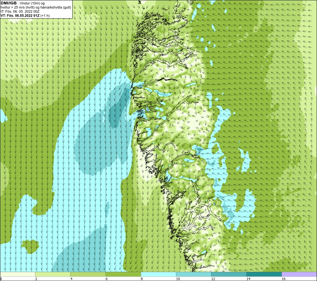
Task: Click the dark teal 14–16 m/s legend swatch
Action: 264,274
